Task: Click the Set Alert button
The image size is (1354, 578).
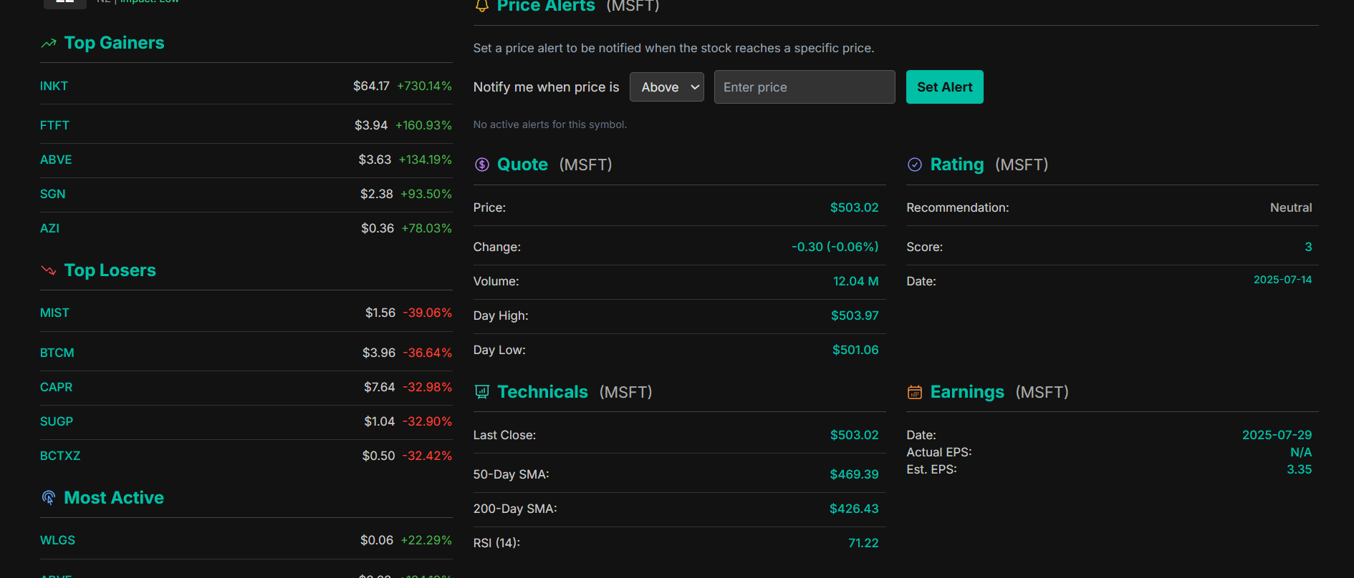Action: click(x=944, y=87)
